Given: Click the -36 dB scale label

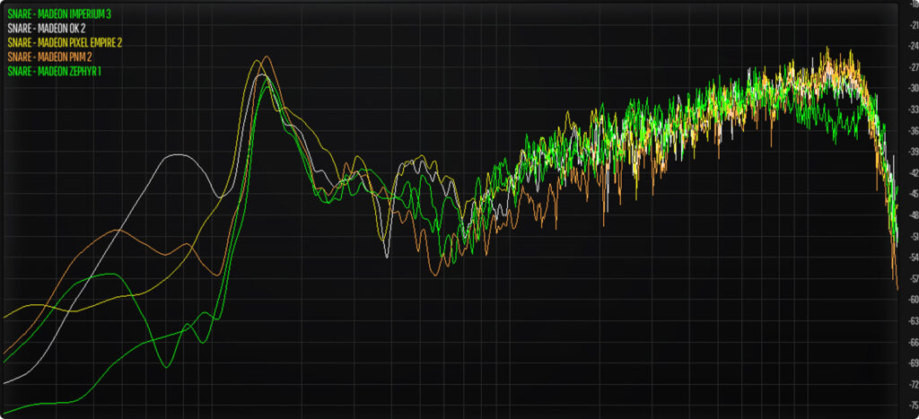Looking at the screenshot, I should click(x=910, y=130).
